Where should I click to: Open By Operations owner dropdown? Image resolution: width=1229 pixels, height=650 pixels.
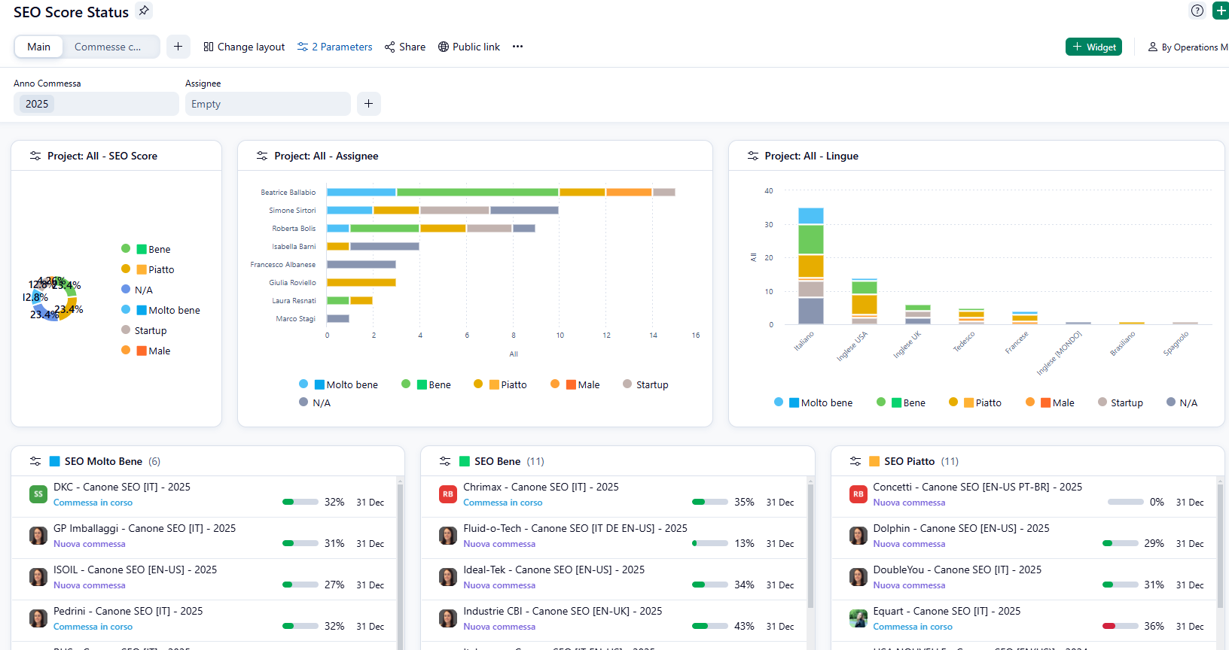(1188, 47)
